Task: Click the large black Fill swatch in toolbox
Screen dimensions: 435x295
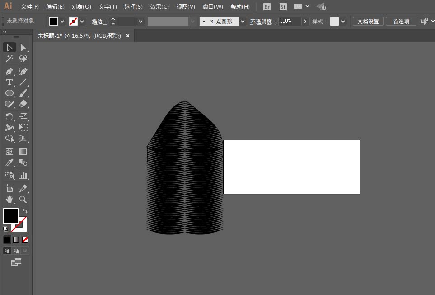Action: [x=11, y=216]
